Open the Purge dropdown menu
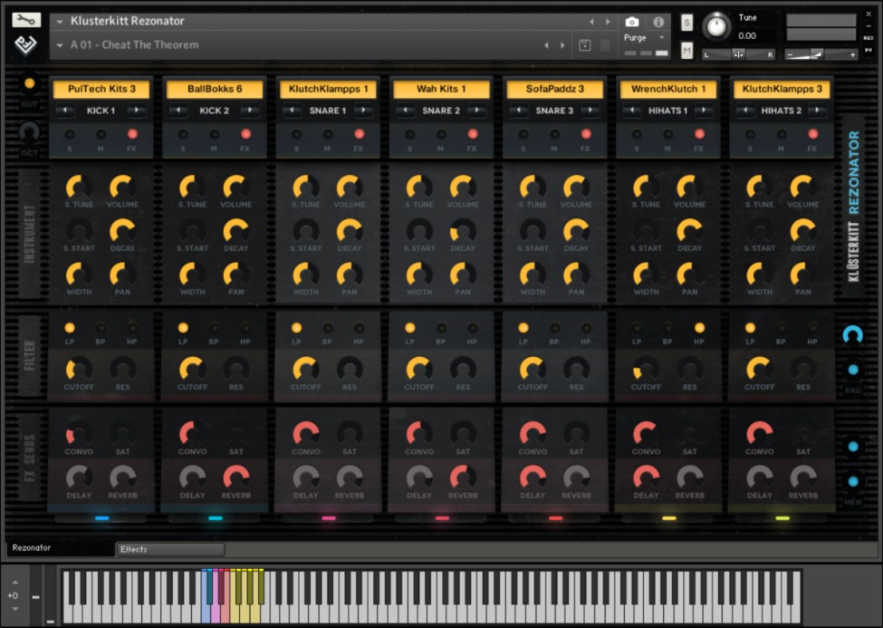Screen dimensions: 883x628 pos(661,38)
